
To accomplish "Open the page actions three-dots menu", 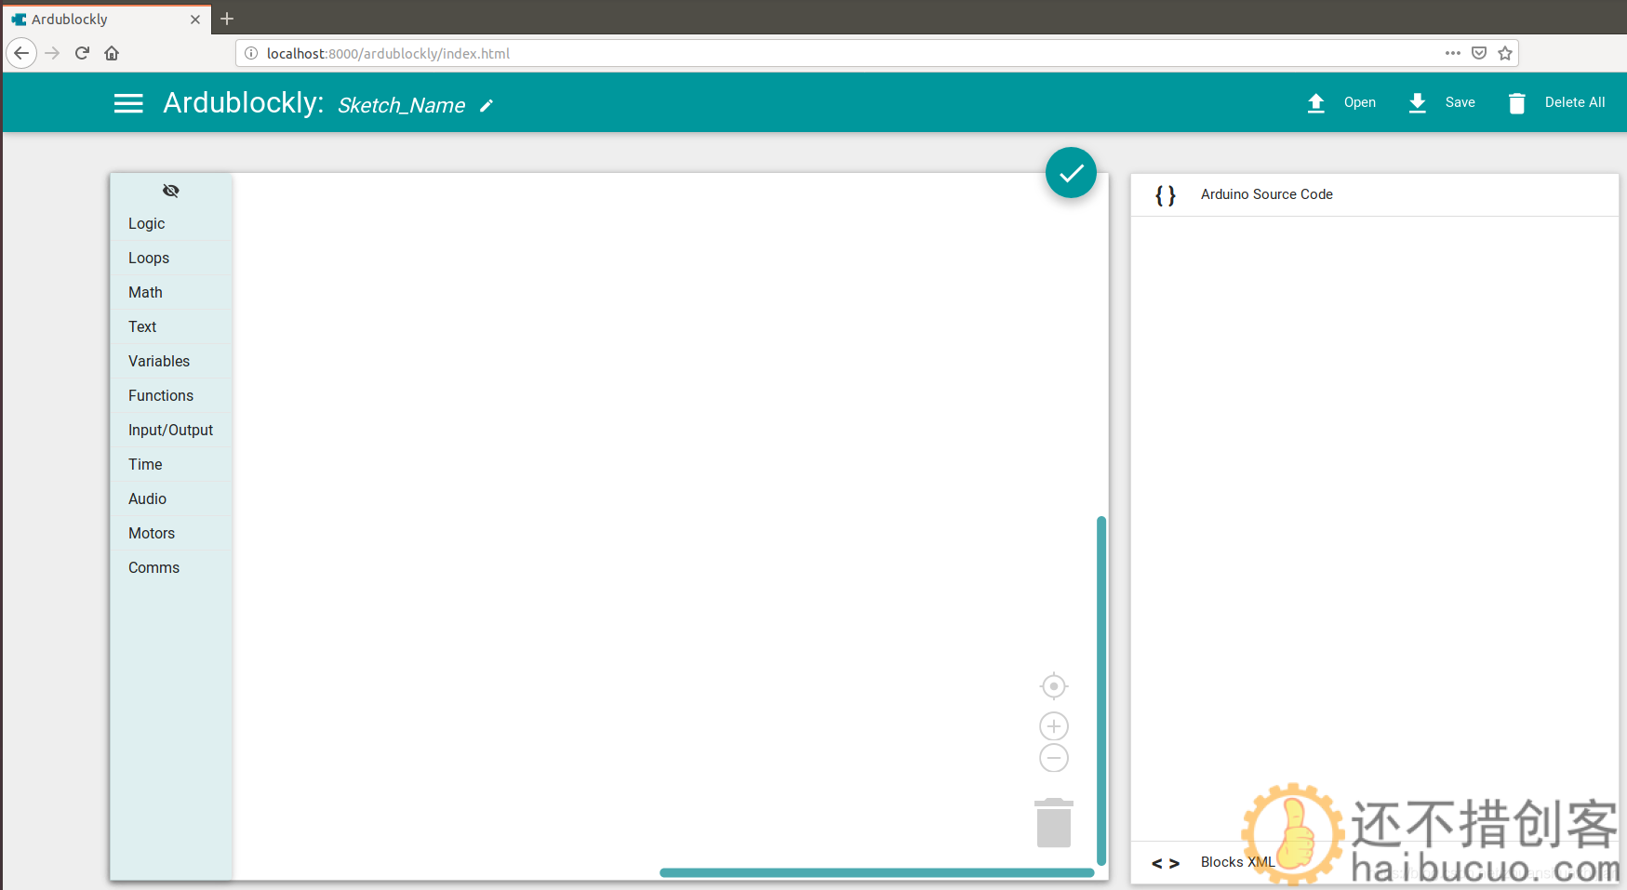I will [1452, 53].
